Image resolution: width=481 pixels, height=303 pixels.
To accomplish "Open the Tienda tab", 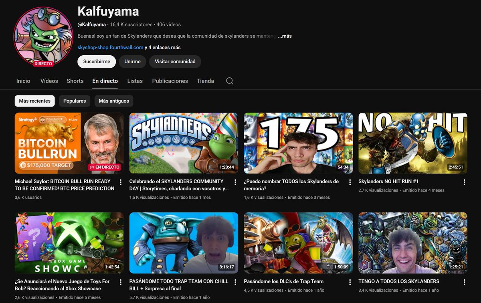I will 205,81.
